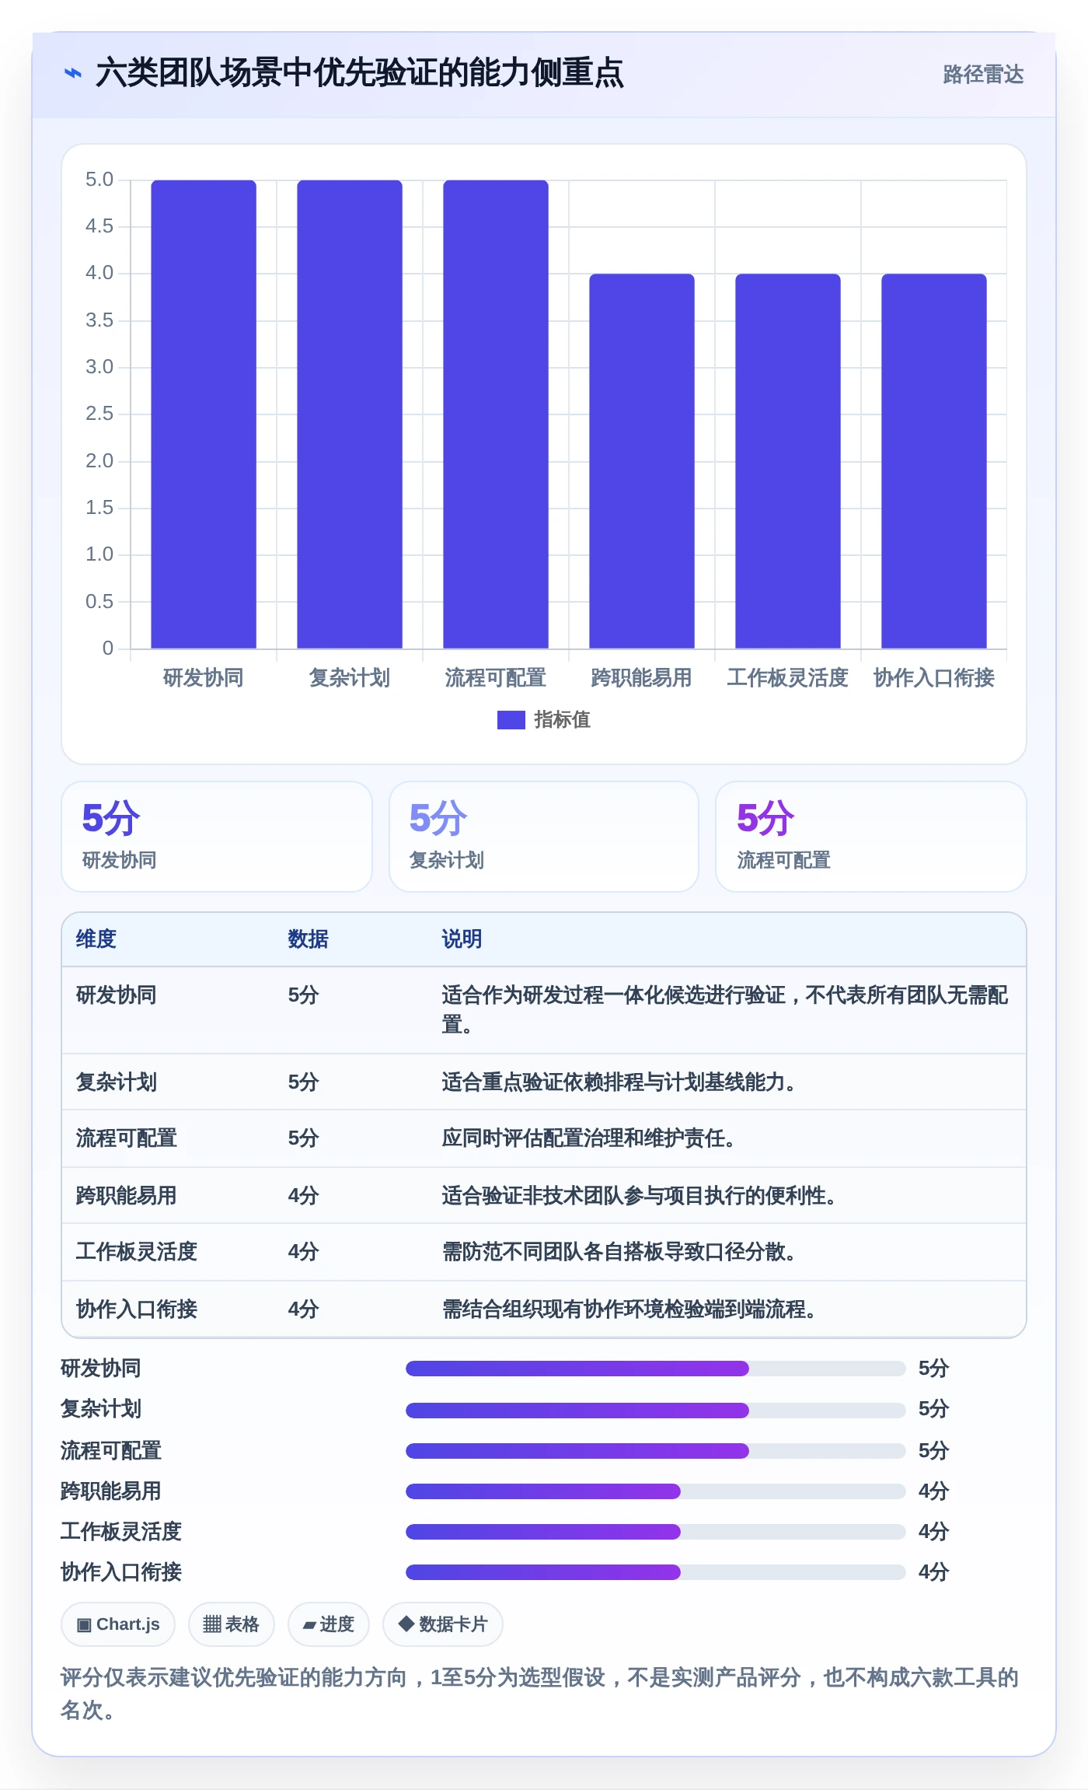
Task: Click the 六类团队场景中优先验证的能力侧重点 title
Action: coord(359,73)
